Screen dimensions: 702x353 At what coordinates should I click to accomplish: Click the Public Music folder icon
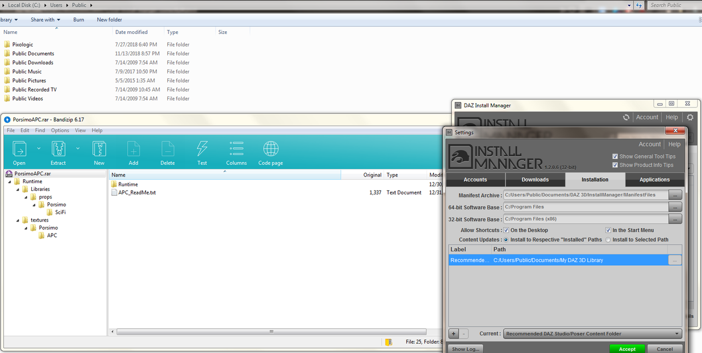[7, 71]
